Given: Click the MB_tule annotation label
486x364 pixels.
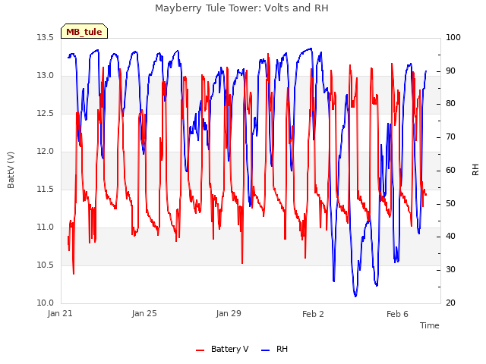Looking at the screenshot, I should point(84,32).
